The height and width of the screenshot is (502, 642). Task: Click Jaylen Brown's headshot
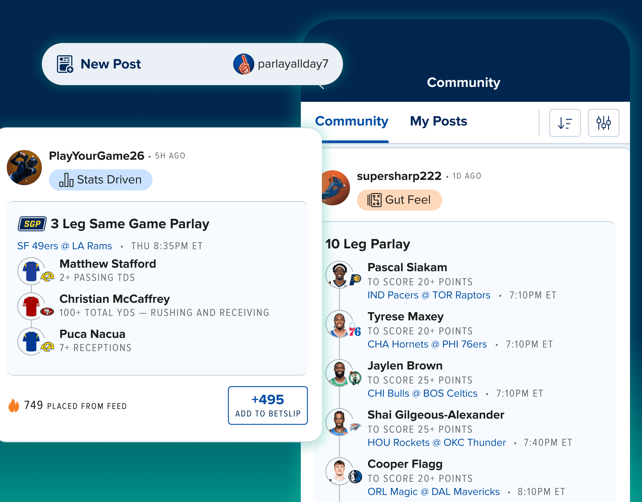click(x=339, y=373)
